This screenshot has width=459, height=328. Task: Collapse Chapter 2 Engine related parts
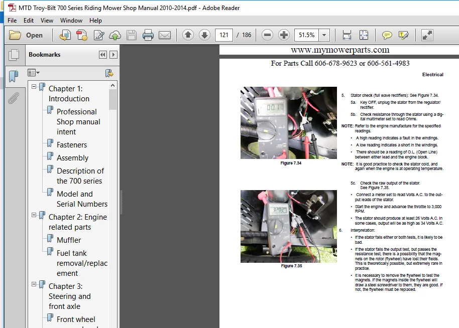(34, 215)
